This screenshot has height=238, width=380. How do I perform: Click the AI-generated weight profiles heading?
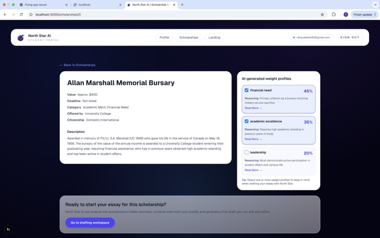[x=266, y=79]
